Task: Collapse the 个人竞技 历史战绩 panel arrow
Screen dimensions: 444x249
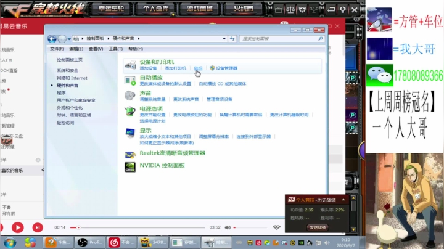Action: [x=343, y=200]
